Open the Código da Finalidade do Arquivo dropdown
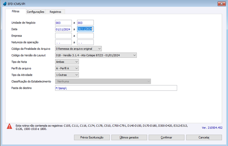This screenshot has height=146, width=228. [78, 49]
